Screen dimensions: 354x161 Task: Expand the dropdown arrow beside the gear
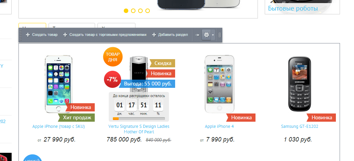pos(213,35)
